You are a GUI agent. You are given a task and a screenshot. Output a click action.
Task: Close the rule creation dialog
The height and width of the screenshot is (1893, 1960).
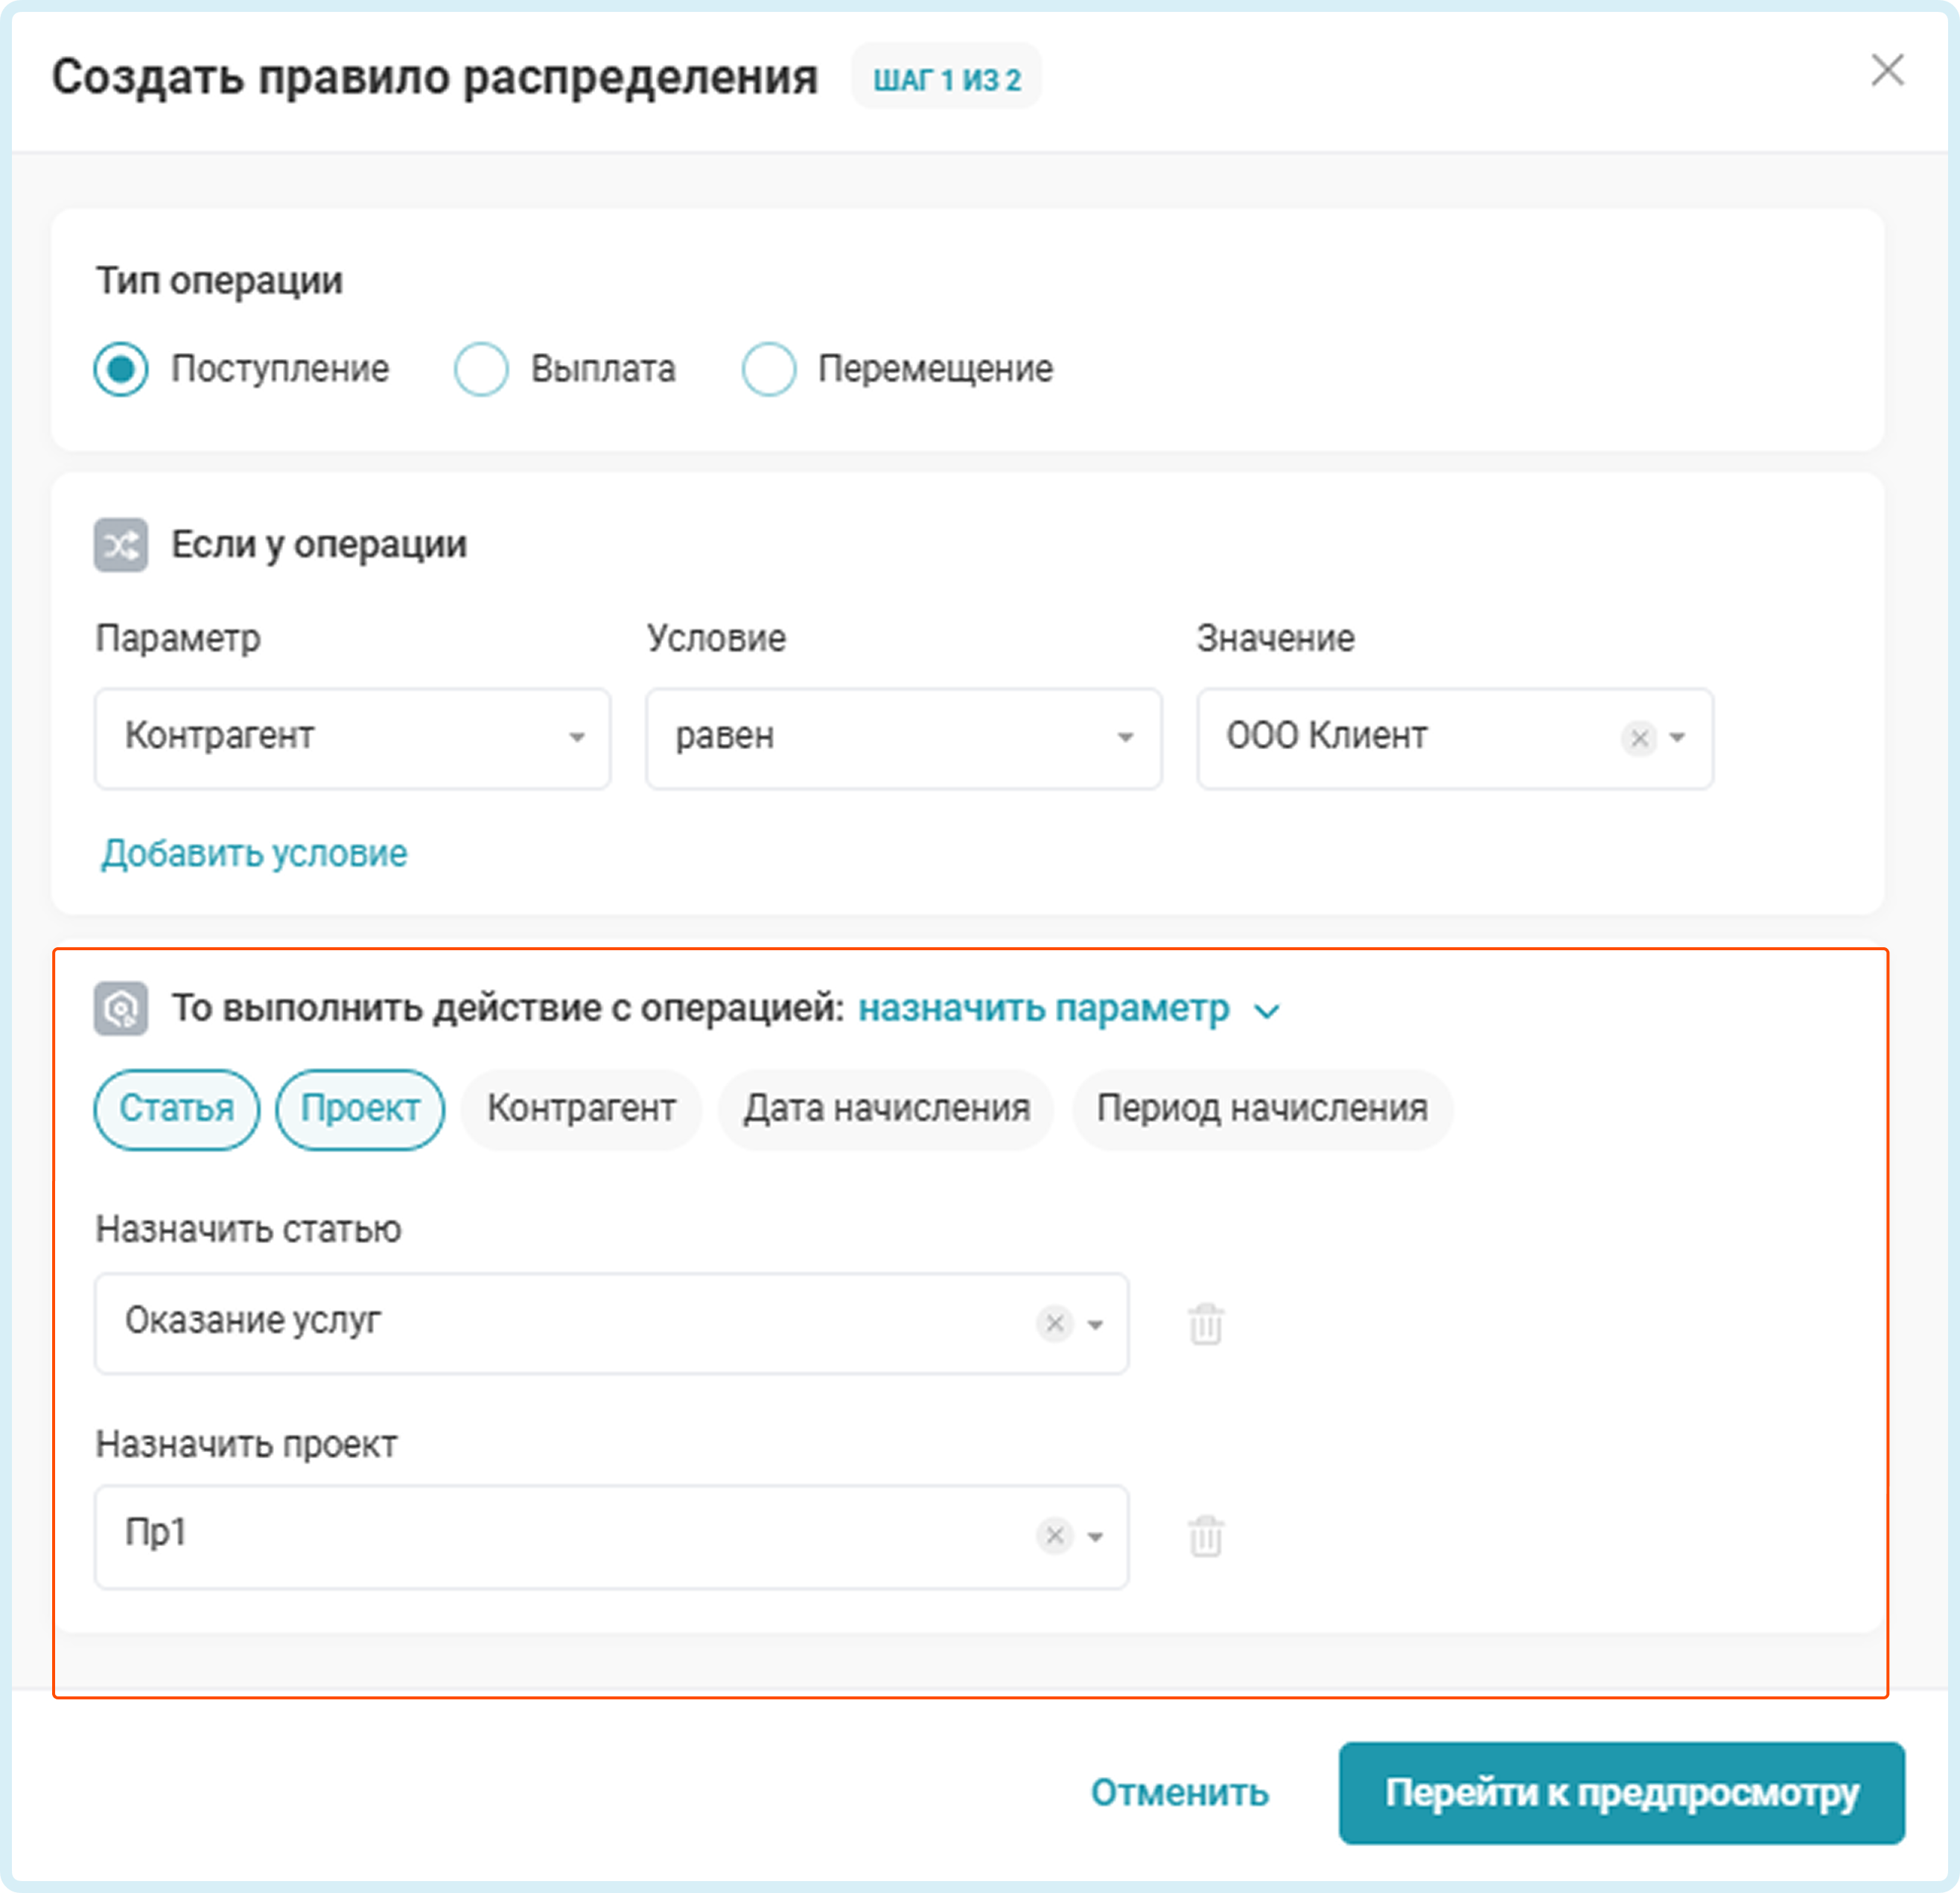[x=1887, y=71]
